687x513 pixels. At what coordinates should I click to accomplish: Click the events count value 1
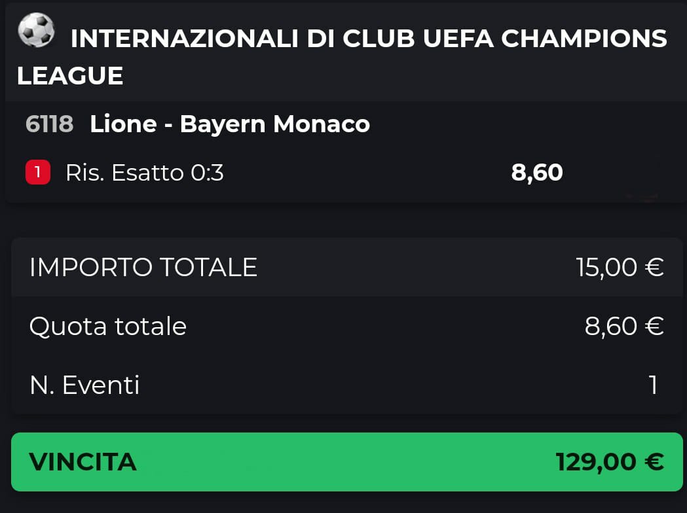click(x=653, y=385)
